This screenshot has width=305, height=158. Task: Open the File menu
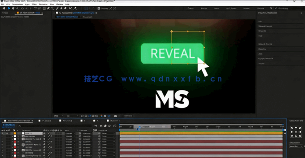click(3, 4)
